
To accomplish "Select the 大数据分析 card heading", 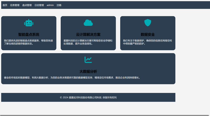I will coord(88,72).
